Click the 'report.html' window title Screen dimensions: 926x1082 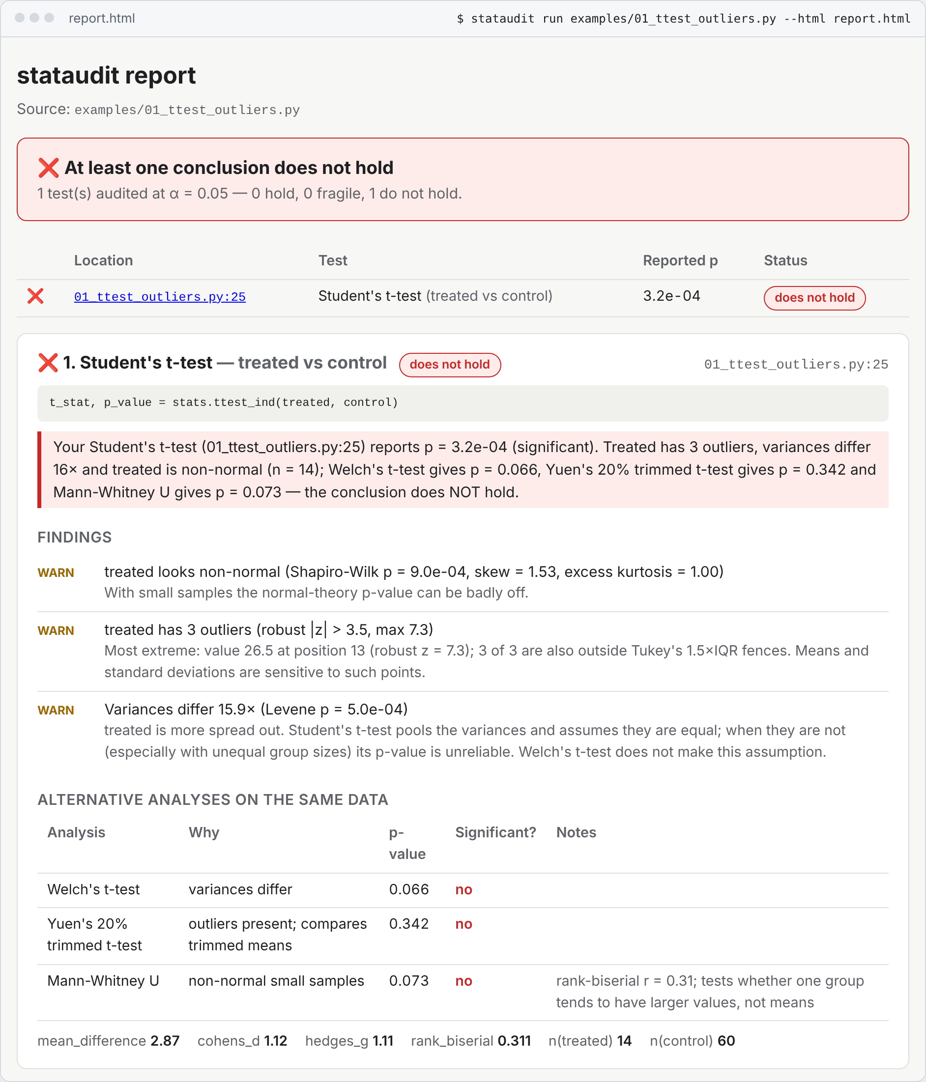pos(102,18)
